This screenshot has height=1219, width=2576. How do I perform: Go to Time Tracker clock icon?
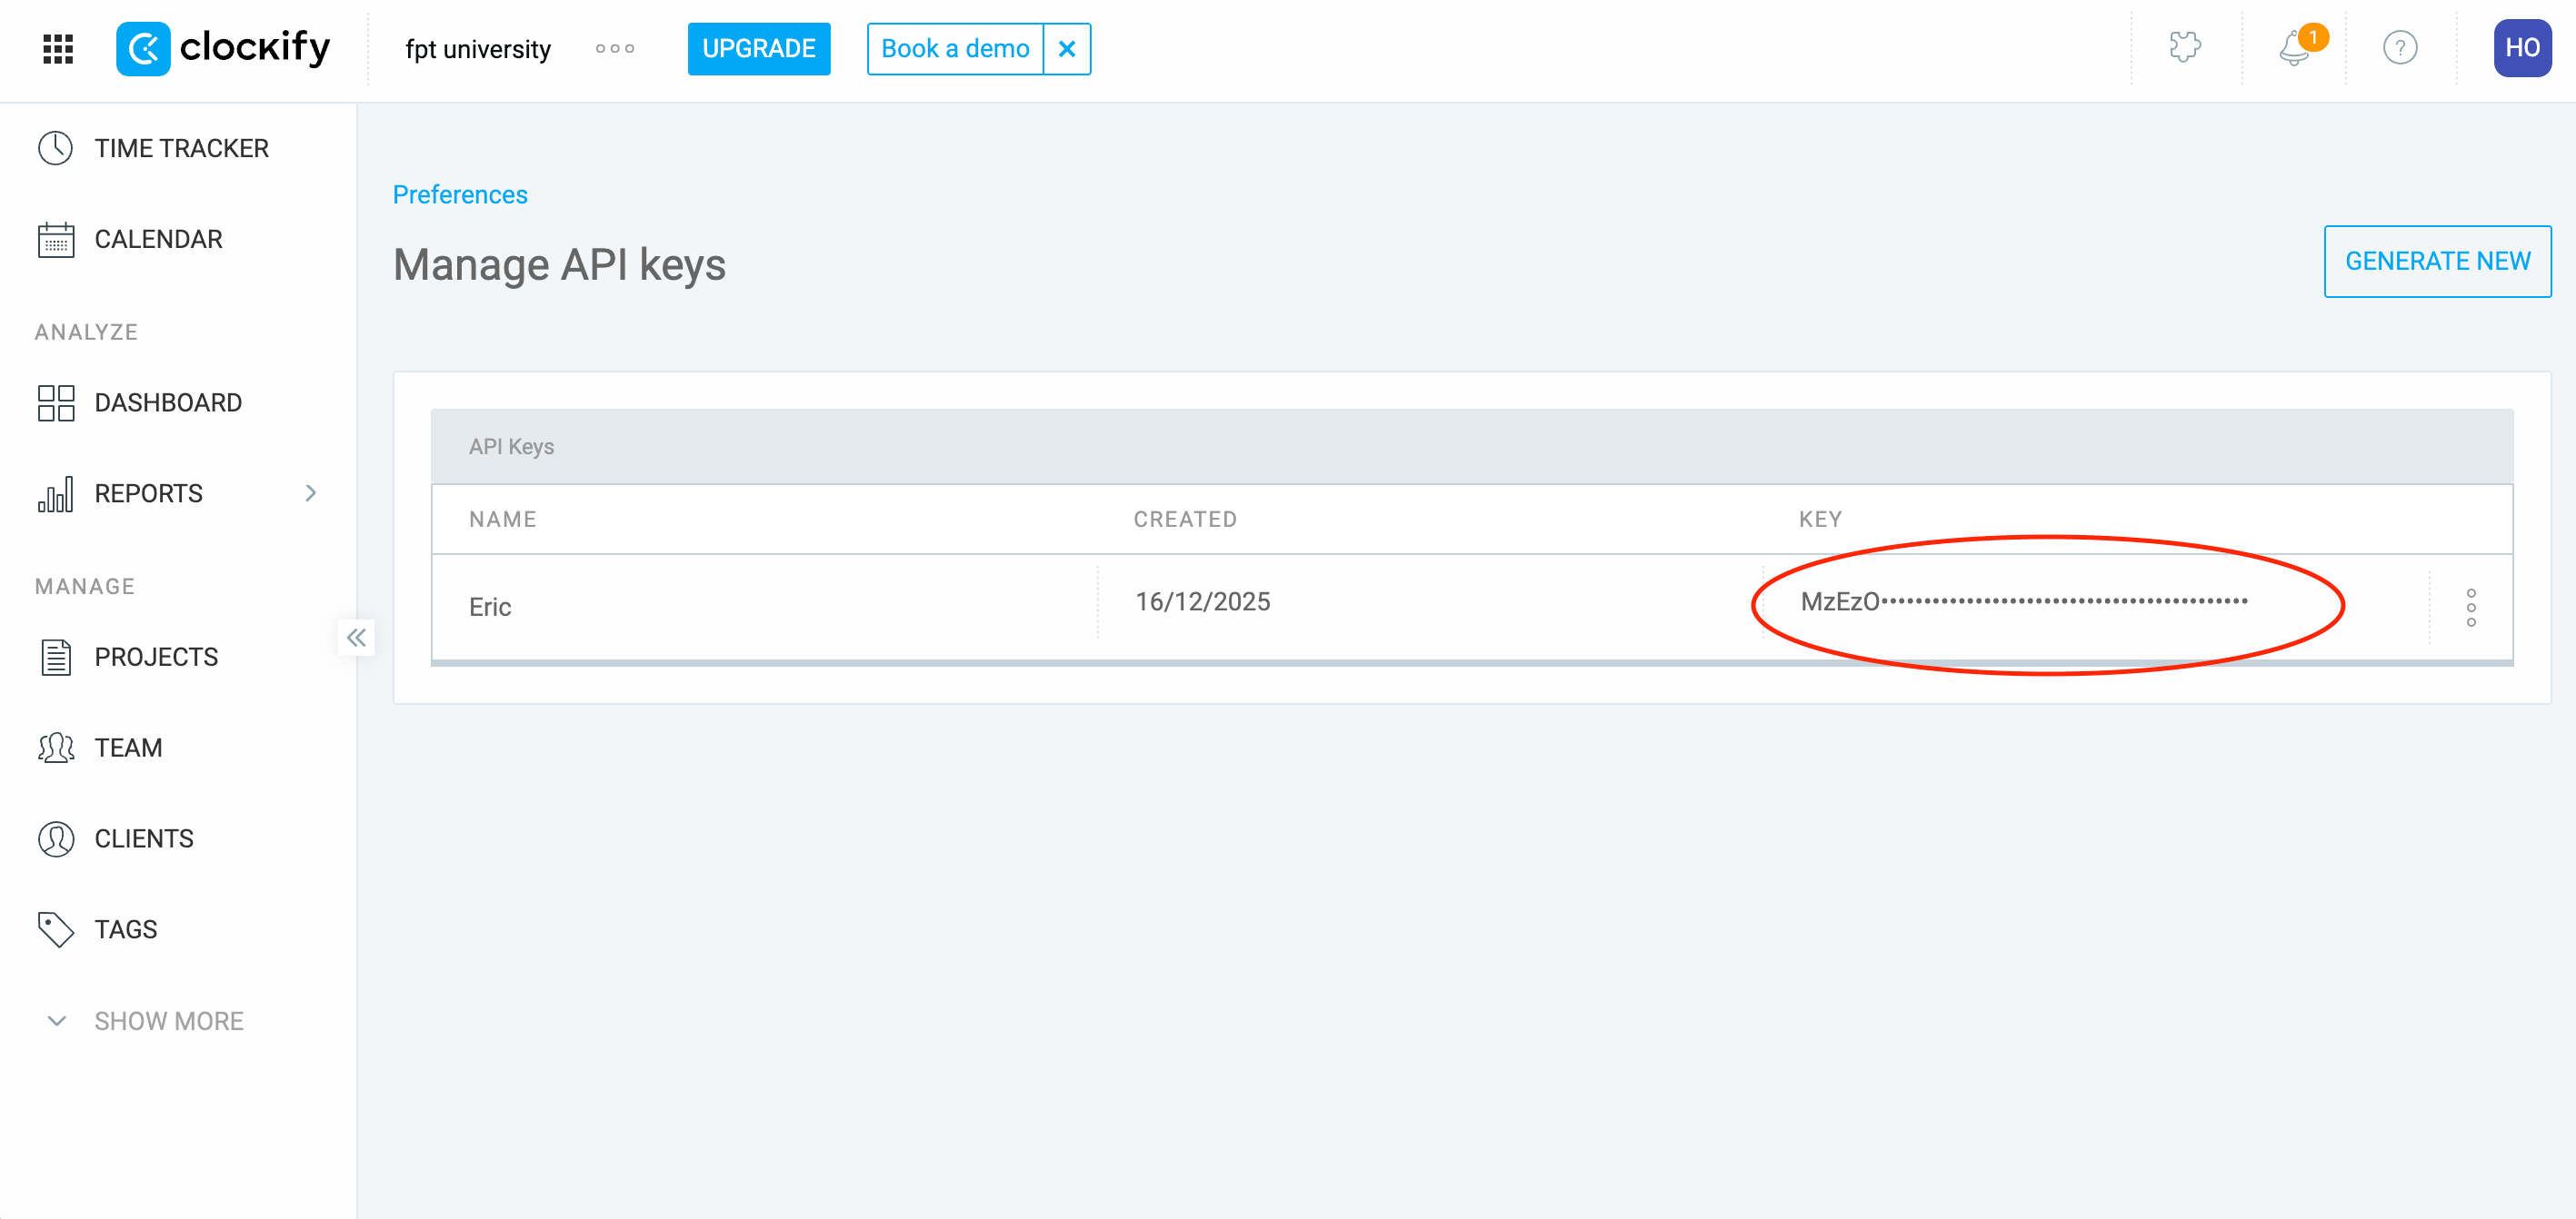[x=56, y=148]
